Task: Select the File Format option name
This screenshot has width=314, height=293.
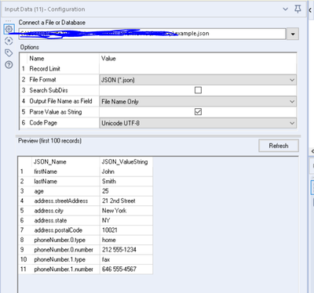Action: click(42, 79)
